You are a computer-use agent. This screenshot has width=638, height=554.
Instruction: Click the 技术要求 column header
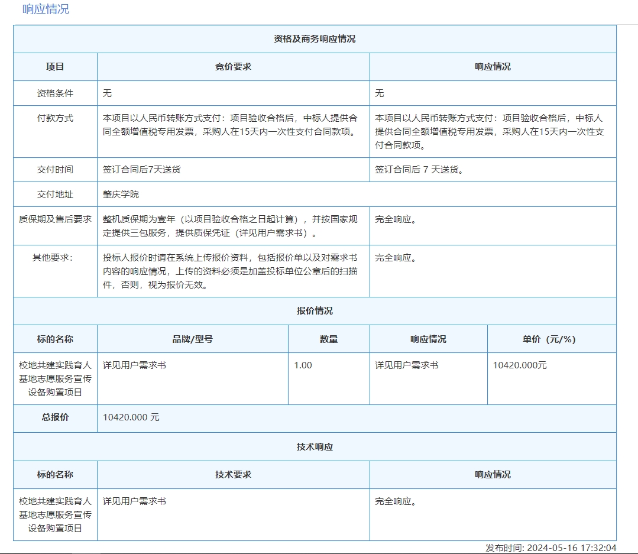click(233, 475)
